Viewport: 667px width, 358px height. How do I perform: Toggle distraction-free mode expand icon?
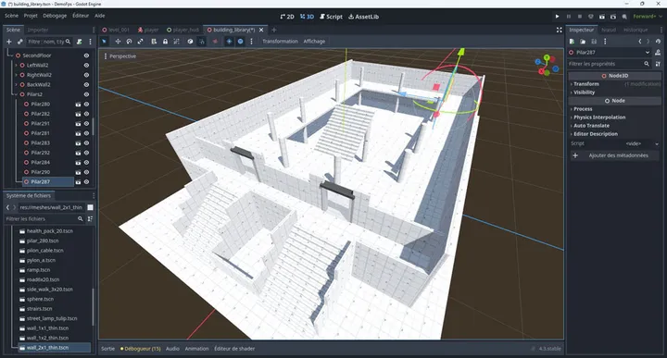coord(560,30)
